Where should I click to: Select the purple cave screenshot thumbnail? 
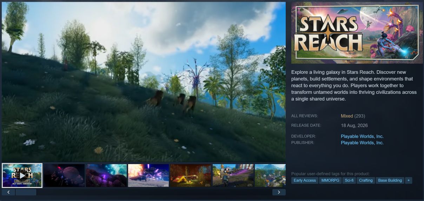pos(106,175)
